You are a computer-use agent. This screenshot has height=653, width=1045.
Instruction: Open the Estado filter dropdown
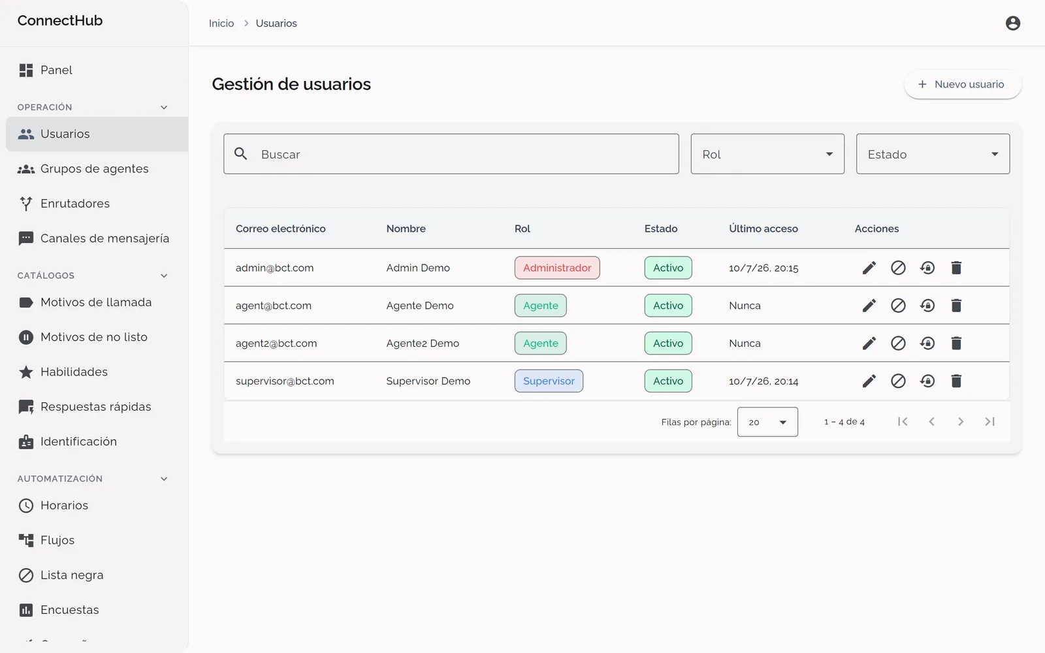(933, 154)
